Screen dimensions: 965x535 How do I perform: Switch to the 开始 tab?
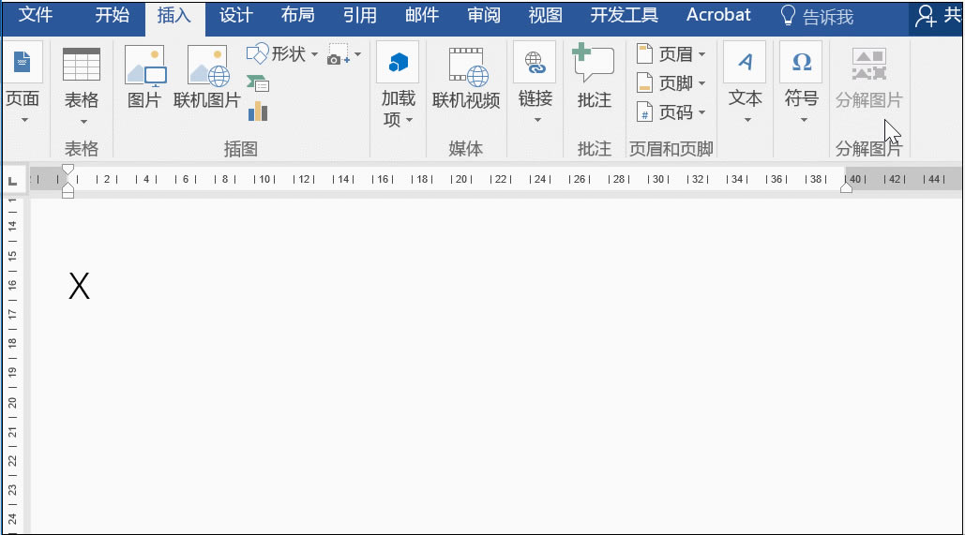(x=112, y=15)
